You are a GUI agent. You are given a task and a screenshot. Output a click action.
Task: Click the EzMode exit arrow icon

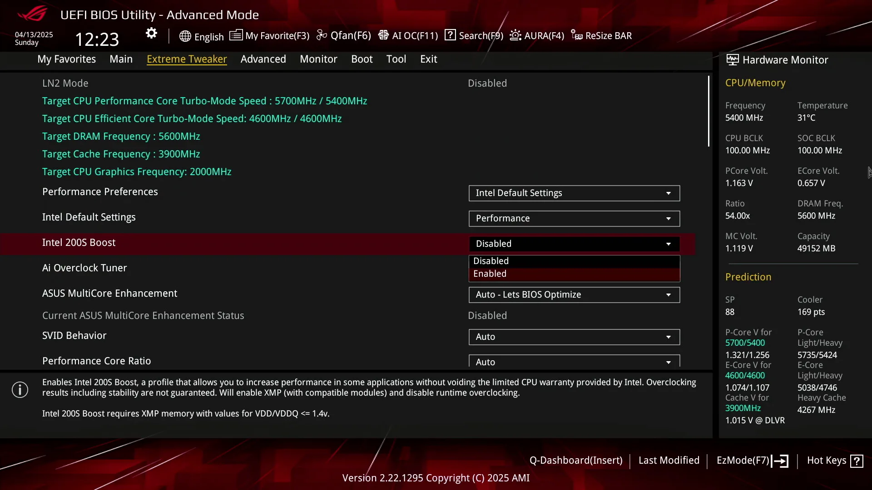[x=780, y=461]
